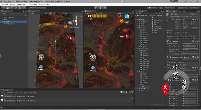Image resolution: width=201 pixels, height=110 pixels.
Task: Collapse the Canvas object in Hierarchy
Action: [3, 22]
